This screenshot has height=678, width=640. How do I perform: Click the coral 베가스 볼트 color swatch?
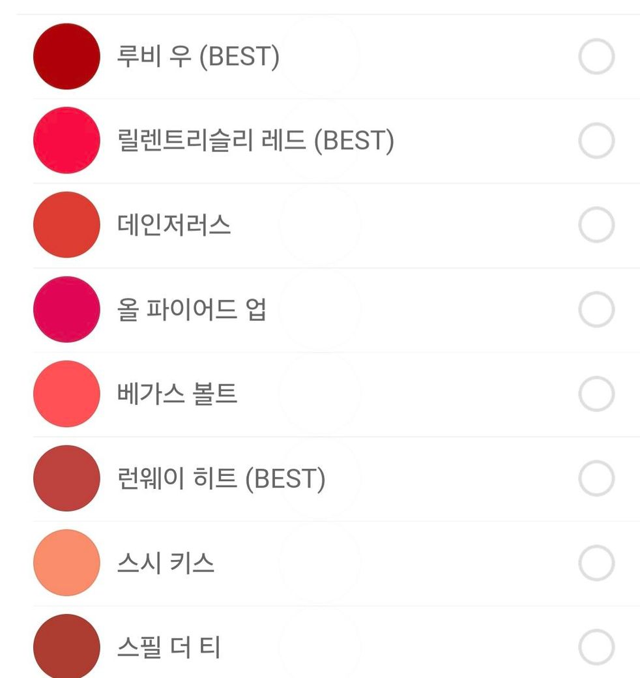click(x=66, y=394)
